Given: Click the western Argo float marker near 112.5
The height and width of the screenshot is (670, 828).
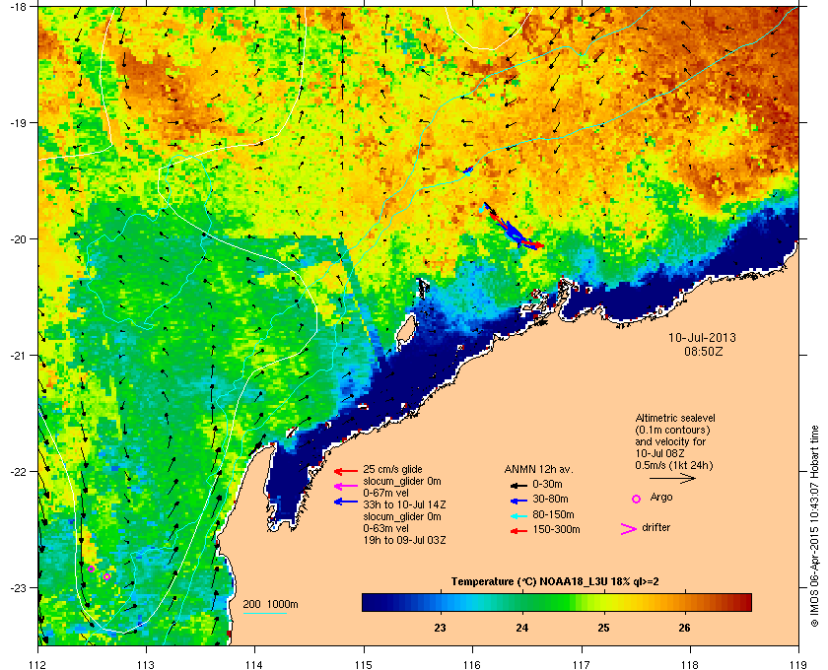Looking at the screenshot, I should 92,569.
